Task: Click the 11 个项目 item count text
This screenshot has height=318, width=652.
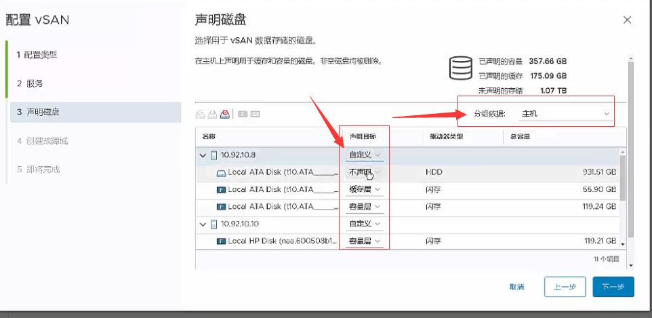Action: click(607, 259)
